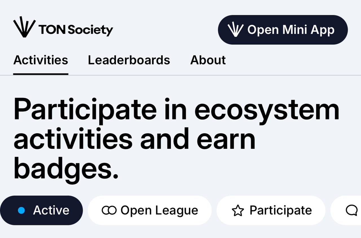Click the TON Society fan-shaped logo icon
This screenshot has width=361, height=238.
coord(24,27)
